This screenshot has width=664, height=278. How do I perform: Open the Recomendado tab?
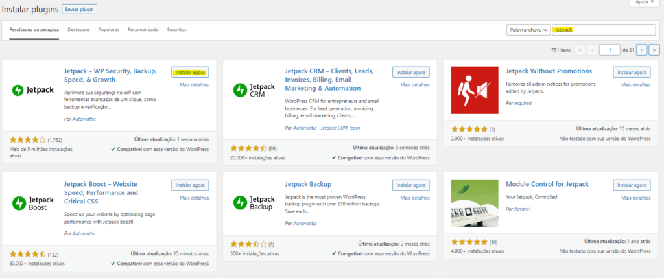coord(143,30)
